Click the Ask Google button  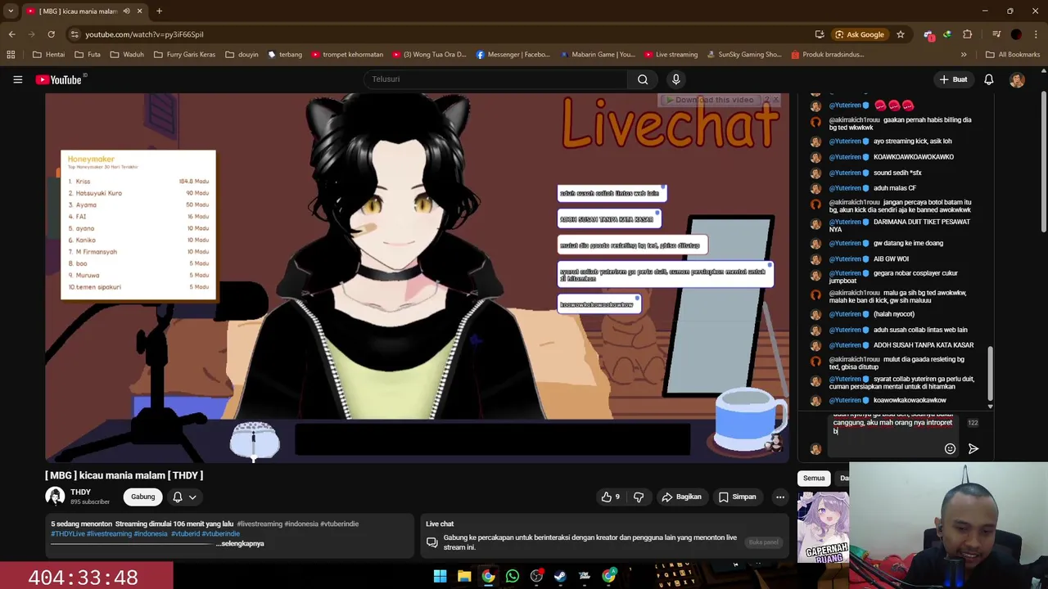pyautogui.click(x=859, y=34)
